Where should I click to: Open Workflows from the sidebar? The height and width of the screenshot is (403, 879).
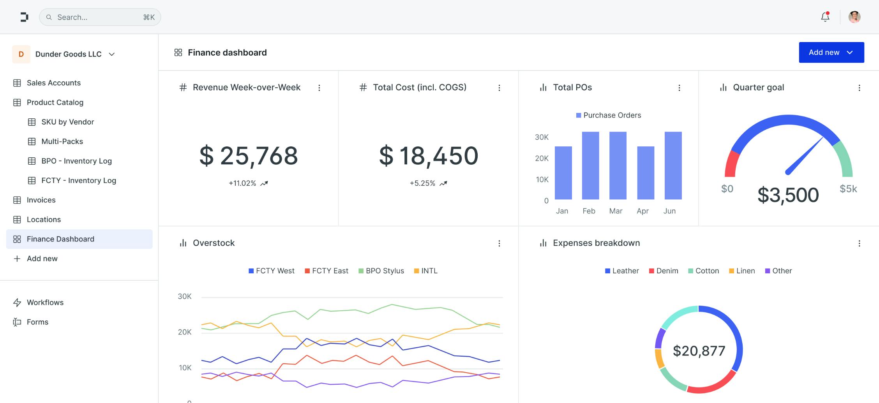point(45,303)
